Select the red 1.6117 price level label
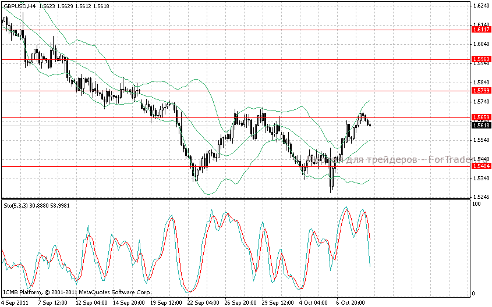 (x=481, y=29)
